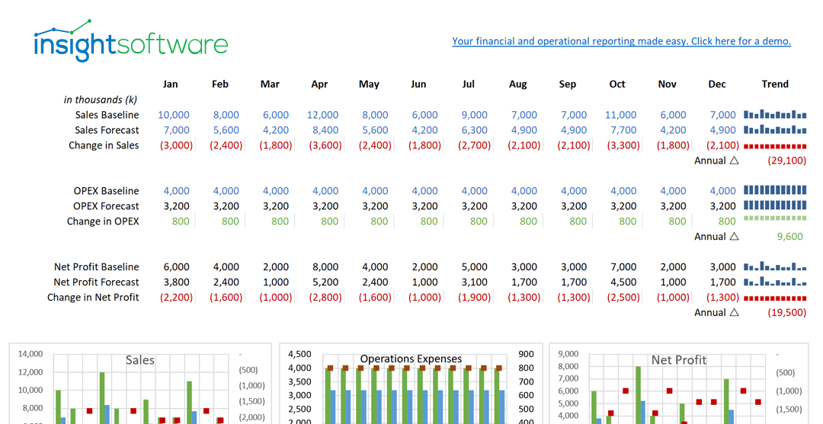The height and width of the screenshot is (424, 823).
Task: Select the Jul column header
Action: coord(468,84)
